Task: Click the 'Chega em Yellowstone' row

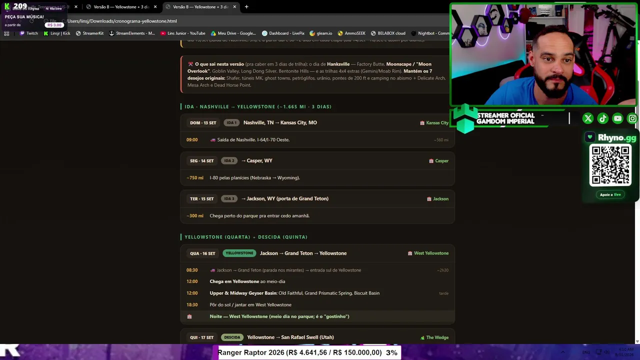Action: (x=317, y=281)
